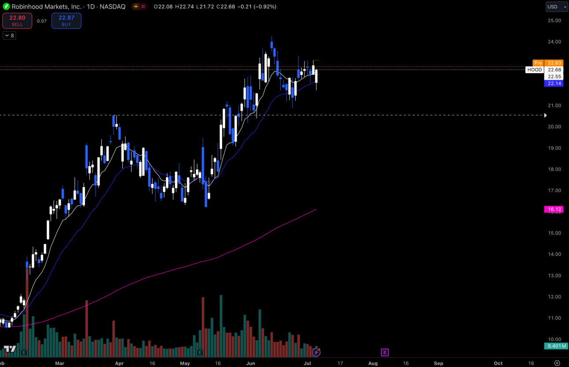Click the 19.00 price scale label
The height and width of the screenshot is (367, 569).
point(554,148)
